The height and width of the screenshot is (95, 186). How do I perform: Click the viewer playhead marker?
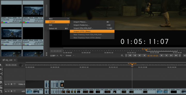tap(146, 50)
